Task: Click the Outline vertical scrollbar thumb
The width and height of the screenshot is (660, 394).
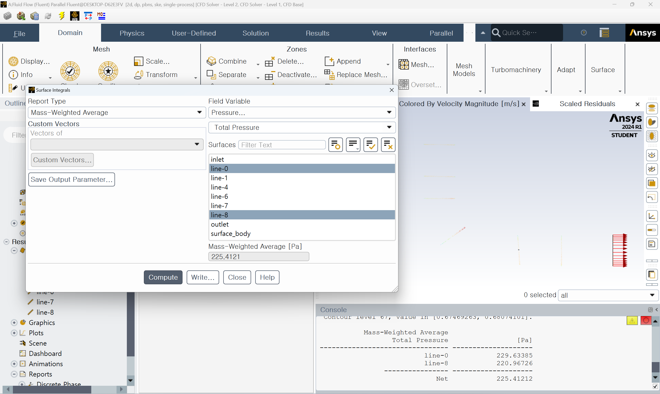Action: pyautogui.click(x=130, y=324)
